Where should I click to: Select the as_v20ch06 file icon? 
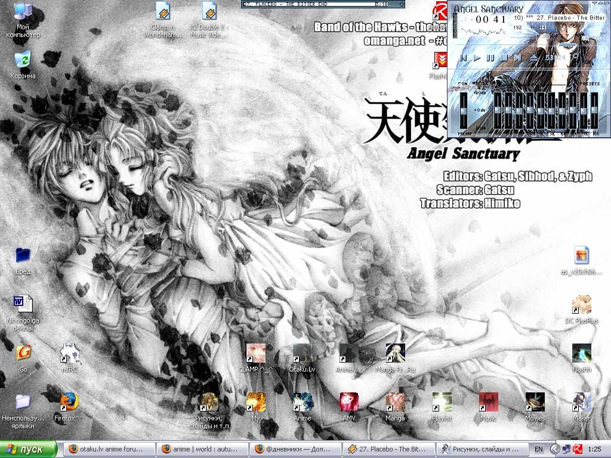click(581, 261)
